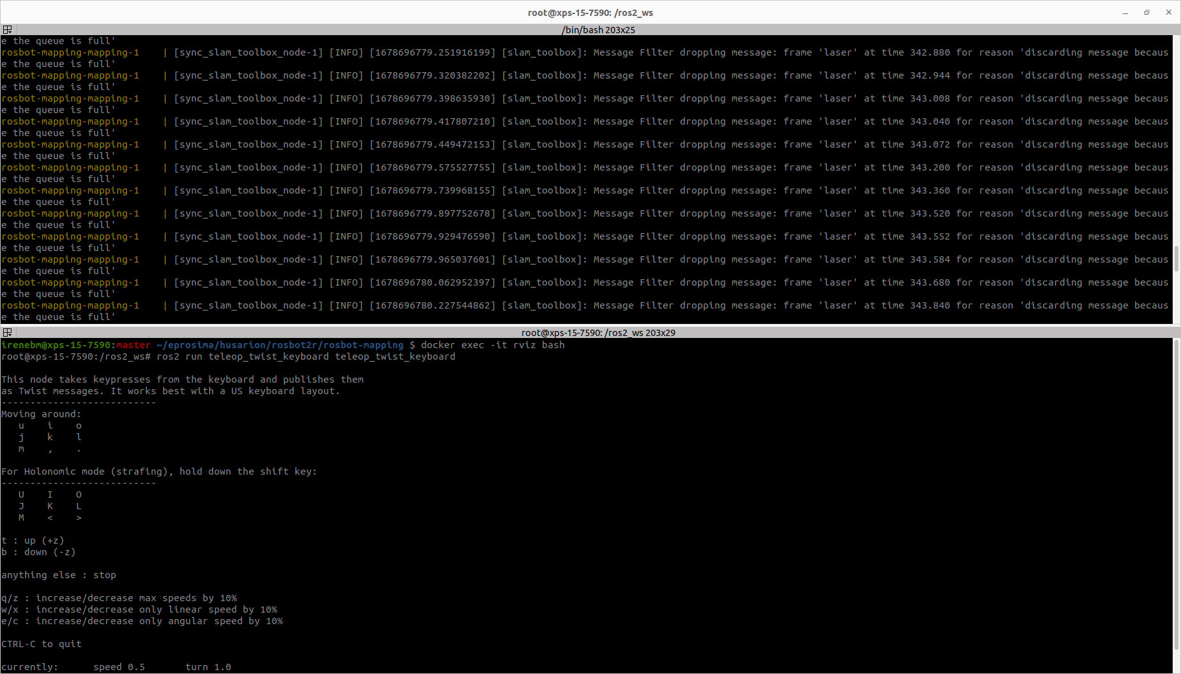This screenshot has height=674, width=1181.
Task: Click 'For Holonomic mode (strafing)' line
Action: point(159,471)
